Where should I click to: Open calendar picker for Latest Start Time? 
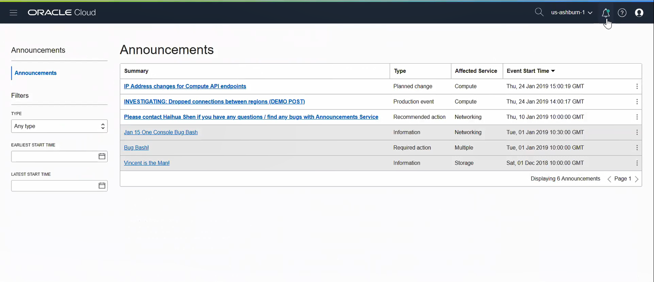point(102,186)
